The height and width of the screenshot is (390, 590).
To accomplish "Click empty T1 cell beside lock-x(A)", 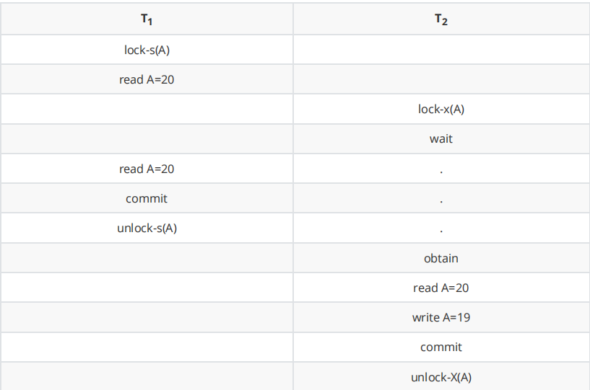I will tap(147, 109).
